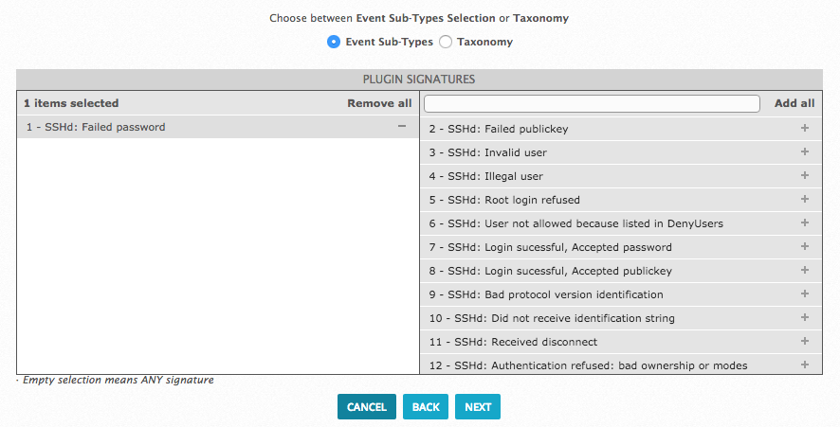Add 'Accepted publickey' signature plus icon
This screenshot has height=427, width=840.
coord(805,270)
